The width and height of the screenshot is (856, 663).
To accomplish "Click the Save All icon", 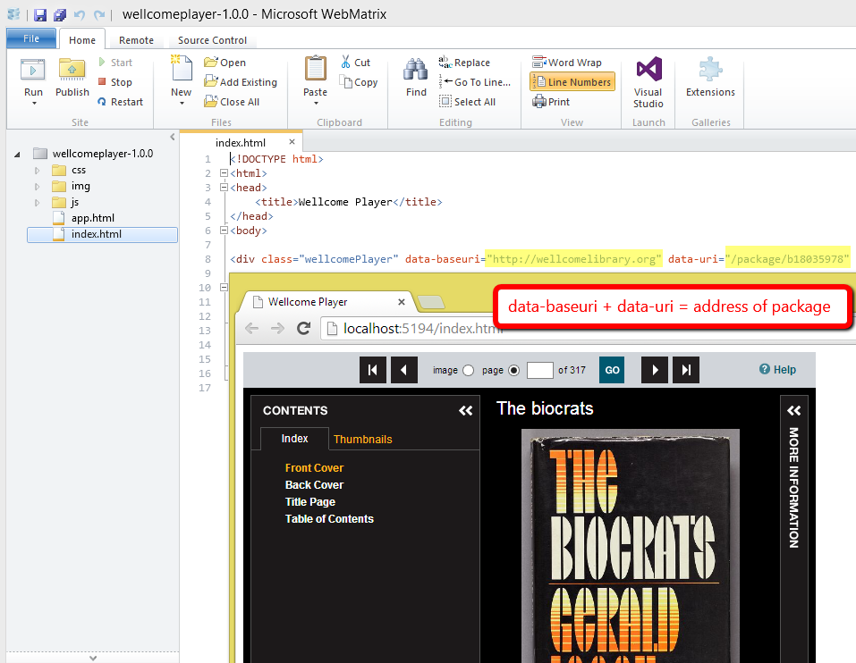I will 60,14.
